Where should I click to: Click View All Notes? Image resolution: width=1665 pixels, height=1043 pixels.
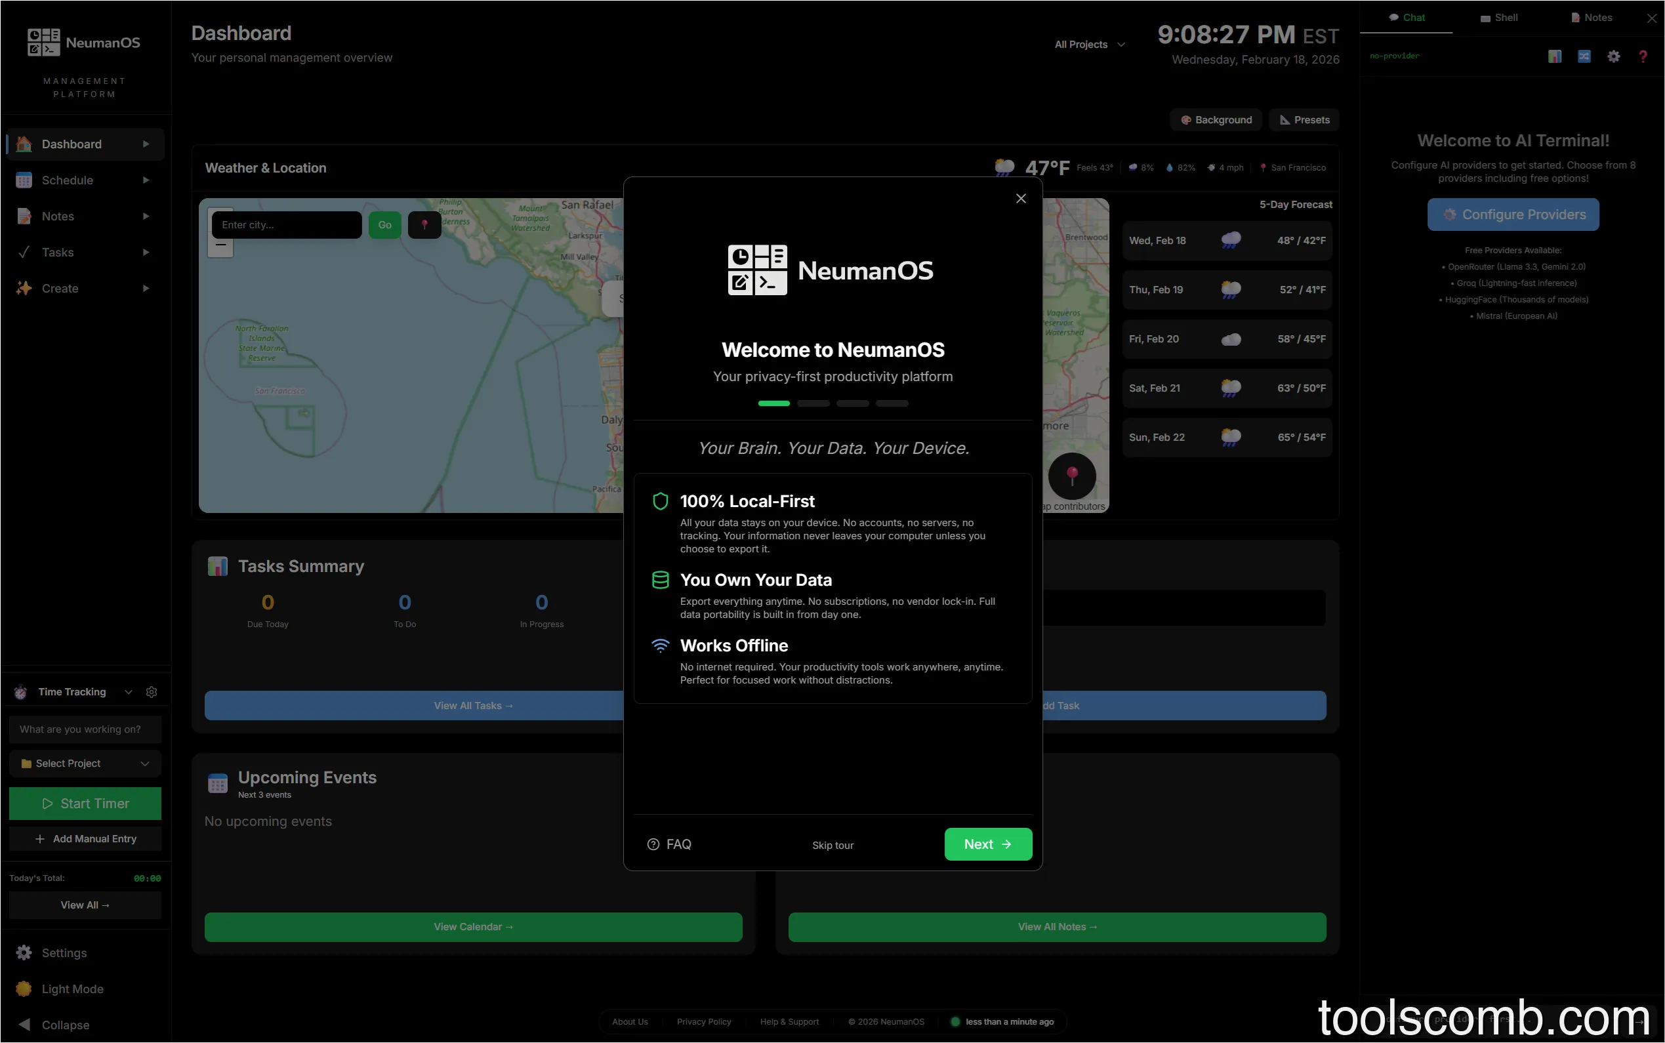[x=1057, y=927]
